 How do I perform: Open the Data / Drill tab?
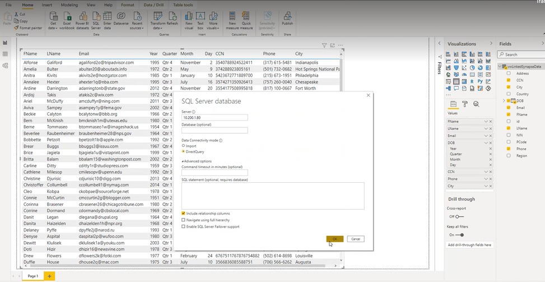click(x=153, y=5)
